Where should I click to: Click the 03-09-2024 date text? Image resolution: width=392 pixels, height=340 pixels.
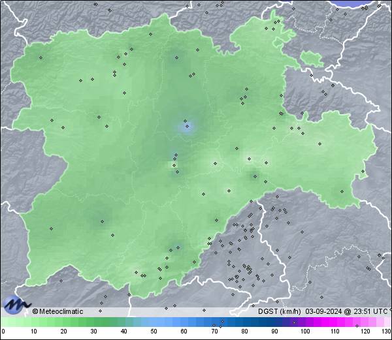[x=324, y=311]
